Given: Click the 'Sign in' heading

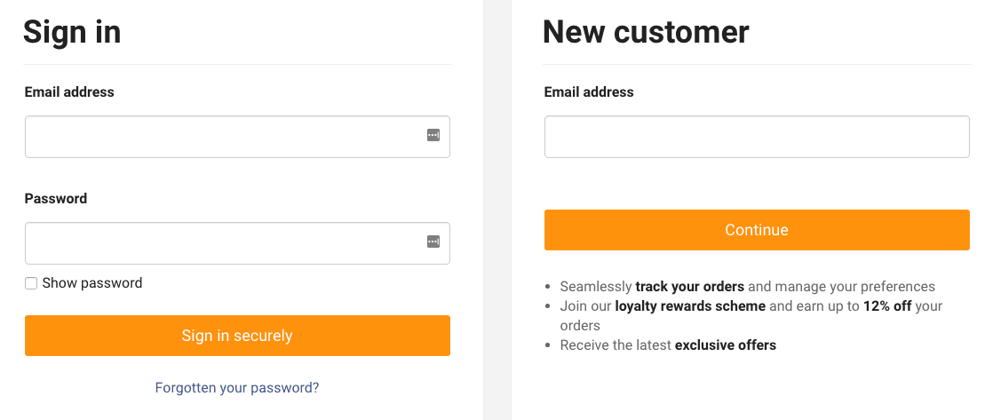Looking at the screenshot, I should coord(72,32).
